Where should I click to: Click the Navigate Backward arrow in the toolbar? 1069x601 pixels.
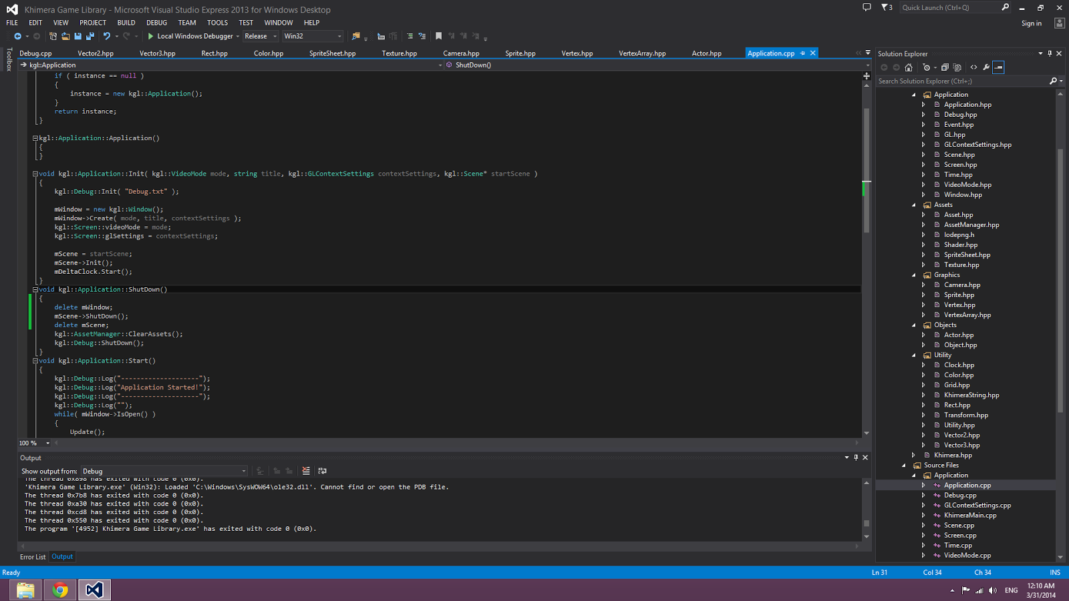click(17, 36)
